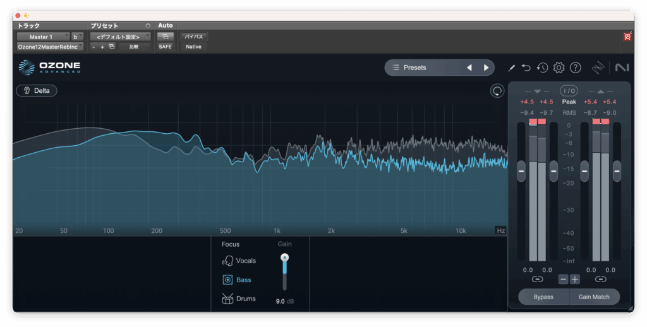This screenshot has width=647, height=327.
Task: Open the Ozone12MasterRebInc plugin selector dropdown
Action: point(50,47)
